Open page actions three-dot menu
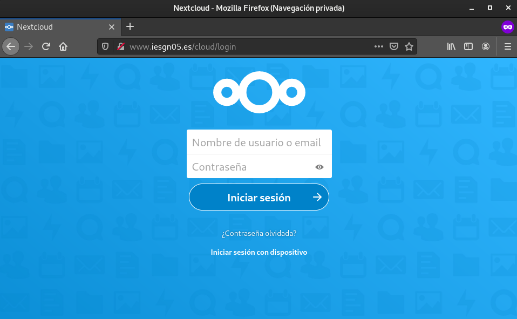Screen dimensions: 517x319 [379, 46]
